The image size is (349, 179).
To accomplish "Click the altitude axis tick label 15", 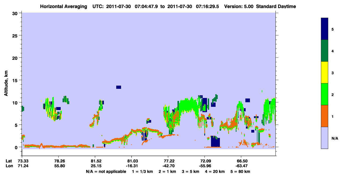I will [16, 80].
